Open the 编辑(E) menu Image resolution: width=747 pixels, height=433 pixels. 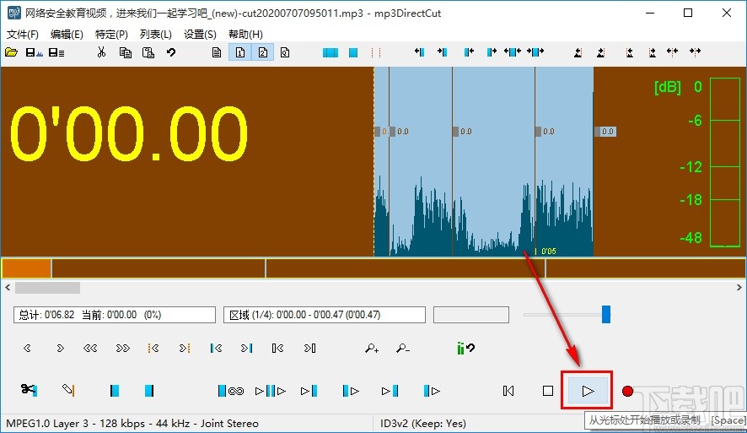67,35
